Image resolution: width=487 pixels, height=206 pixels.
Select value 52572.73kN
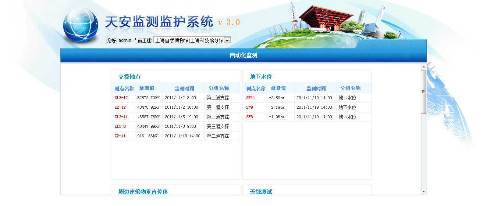click(149, 98)
